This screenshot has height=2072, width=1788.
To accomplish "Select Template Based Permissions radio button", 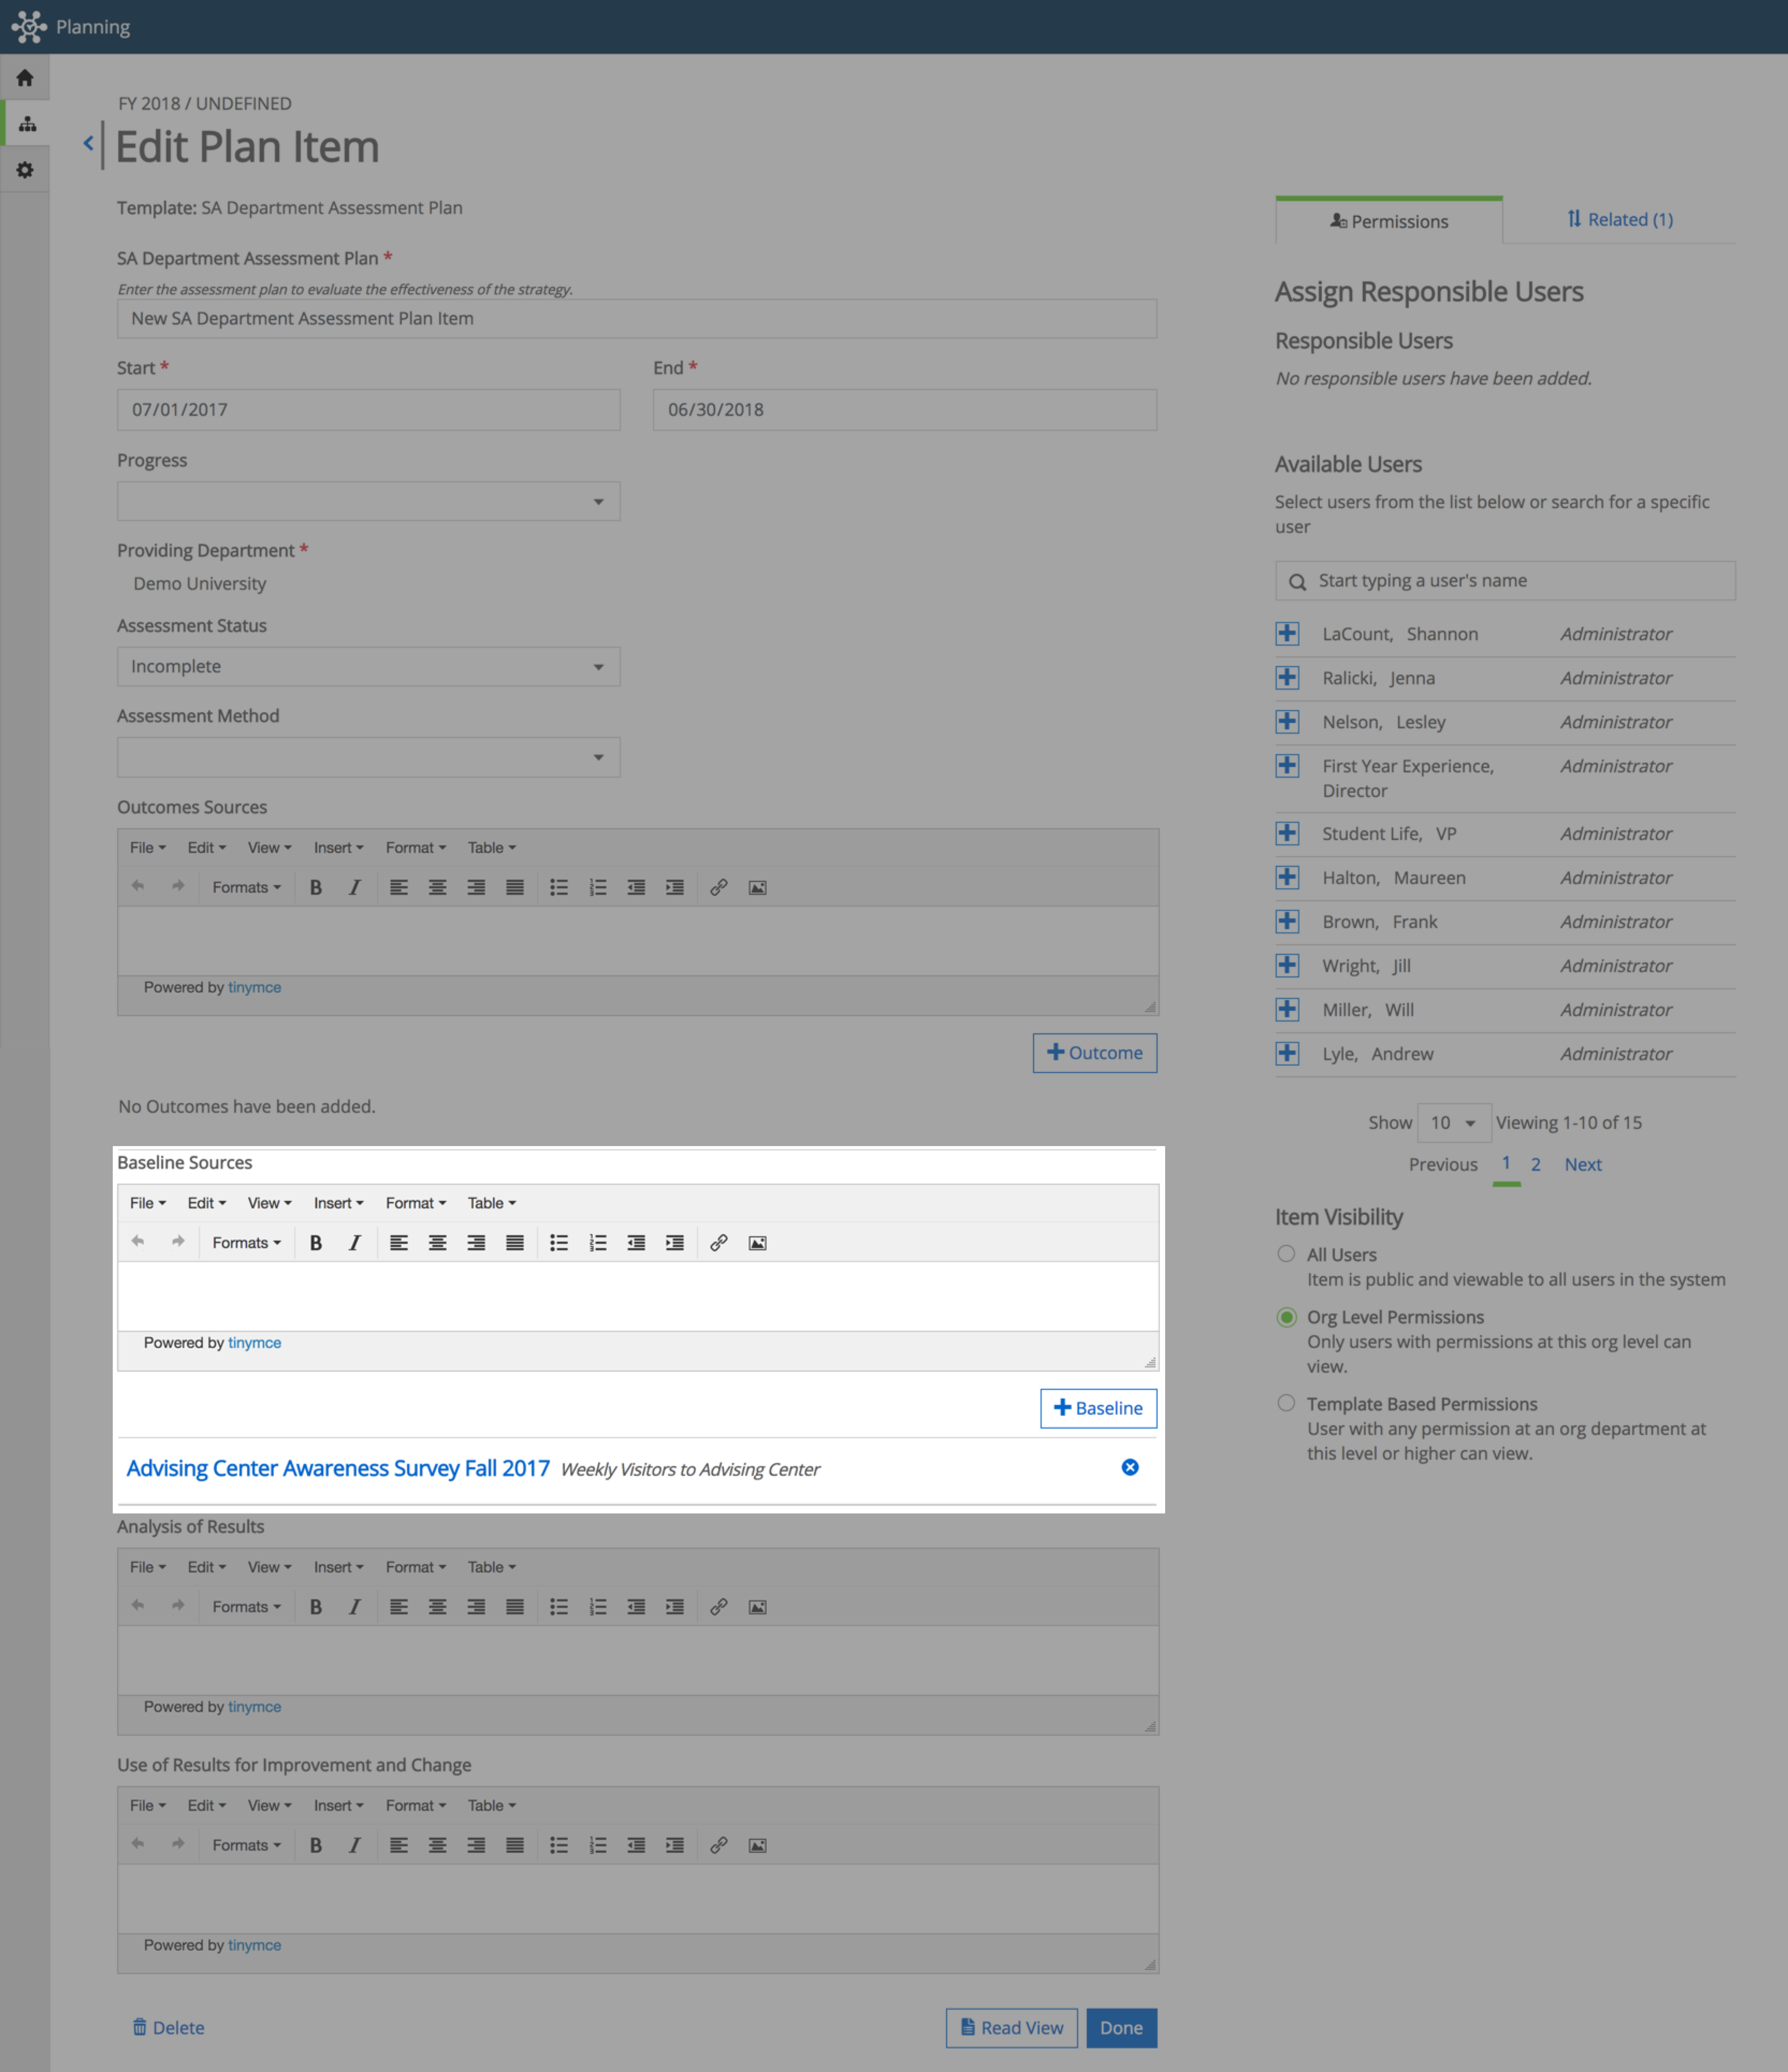I will [1286, 1403].
